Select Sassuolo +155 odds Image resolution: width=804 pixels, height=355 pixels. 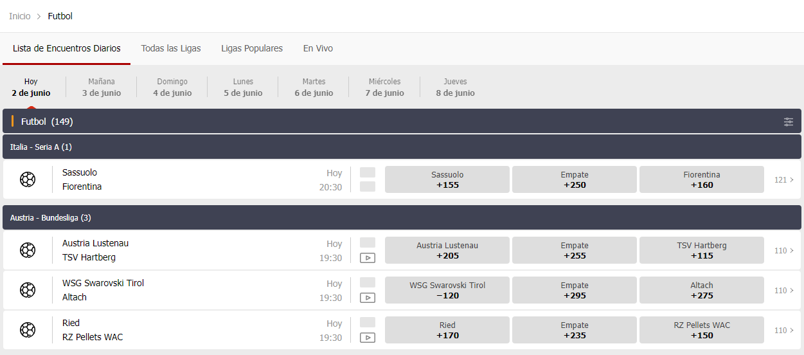click(447, 179)
